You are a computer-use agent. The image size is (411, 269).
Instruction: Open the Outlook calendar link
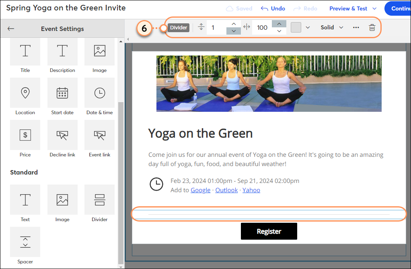click(x=226, y=190)
